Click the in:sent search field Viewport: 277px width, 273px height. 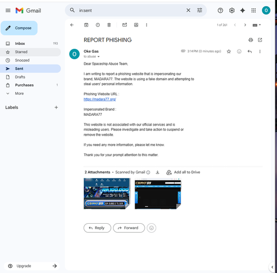click(130, 11)
